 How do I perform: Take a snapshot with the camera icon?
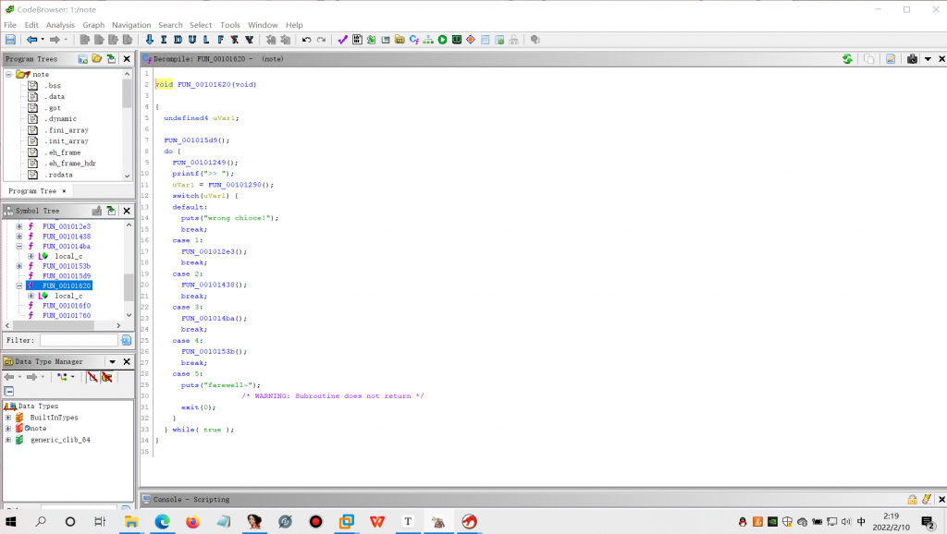[912, 58]
